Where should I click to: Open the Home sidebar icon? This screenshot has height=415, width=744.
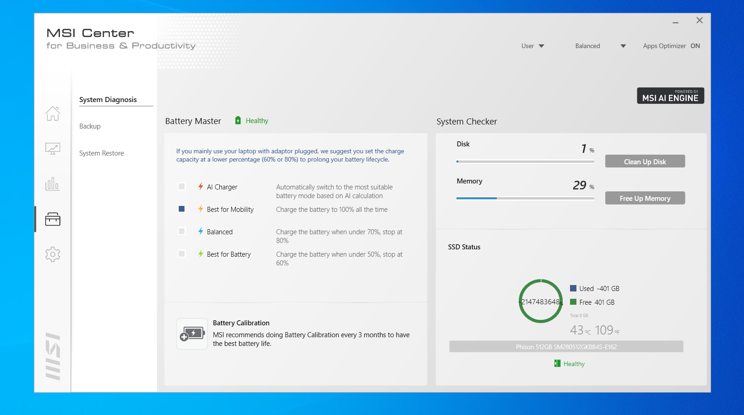(53, 113)
